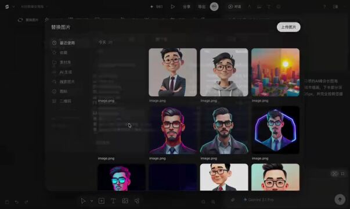350x209 pixels.
Task: Click the 分享 share button
Action: (x=186, y=7)
